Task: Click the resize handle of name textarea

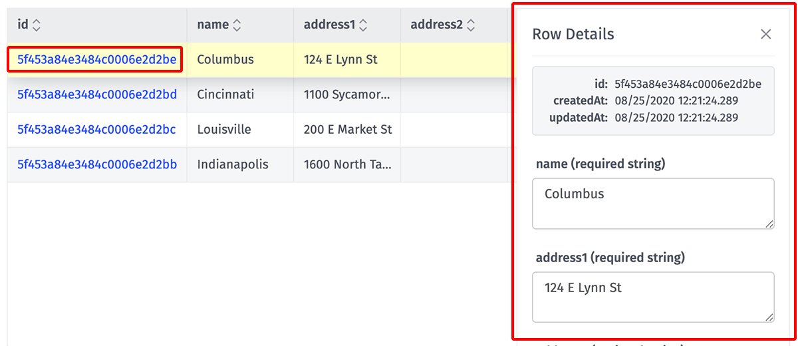Action: pos(769,224)
